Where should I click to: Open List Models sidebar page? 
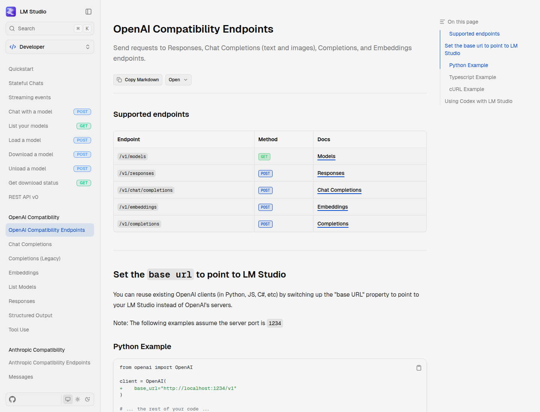pos(22,287)
